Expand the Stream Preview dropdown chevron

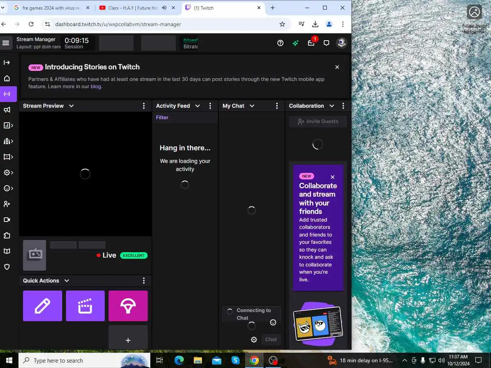(71, 106)
